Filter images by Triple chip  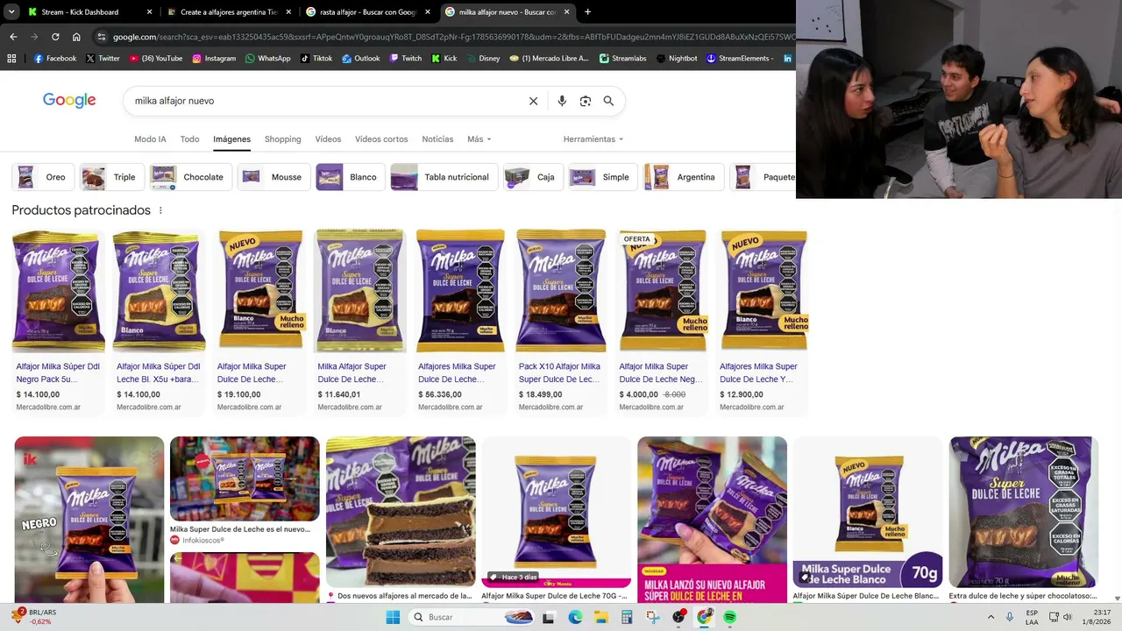(x=110, y=177)
